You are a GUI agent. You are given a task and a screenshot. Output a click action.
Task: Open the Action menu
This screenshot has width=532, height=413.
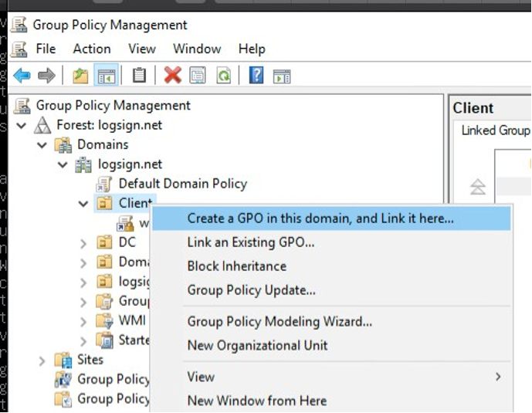(92, 49)
